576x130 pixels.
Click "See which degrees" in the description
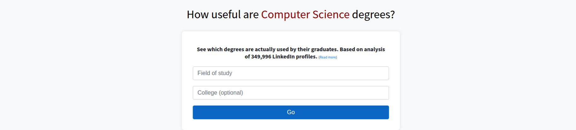(220, 49)
